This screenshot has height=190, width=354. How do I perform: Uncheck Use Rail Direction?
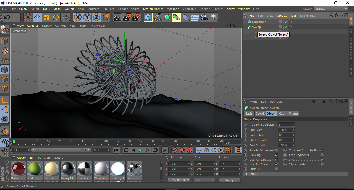pos(277,160)
